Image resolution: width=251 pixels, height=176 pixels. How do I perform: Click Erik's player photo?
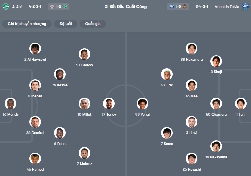click(167, 74)
